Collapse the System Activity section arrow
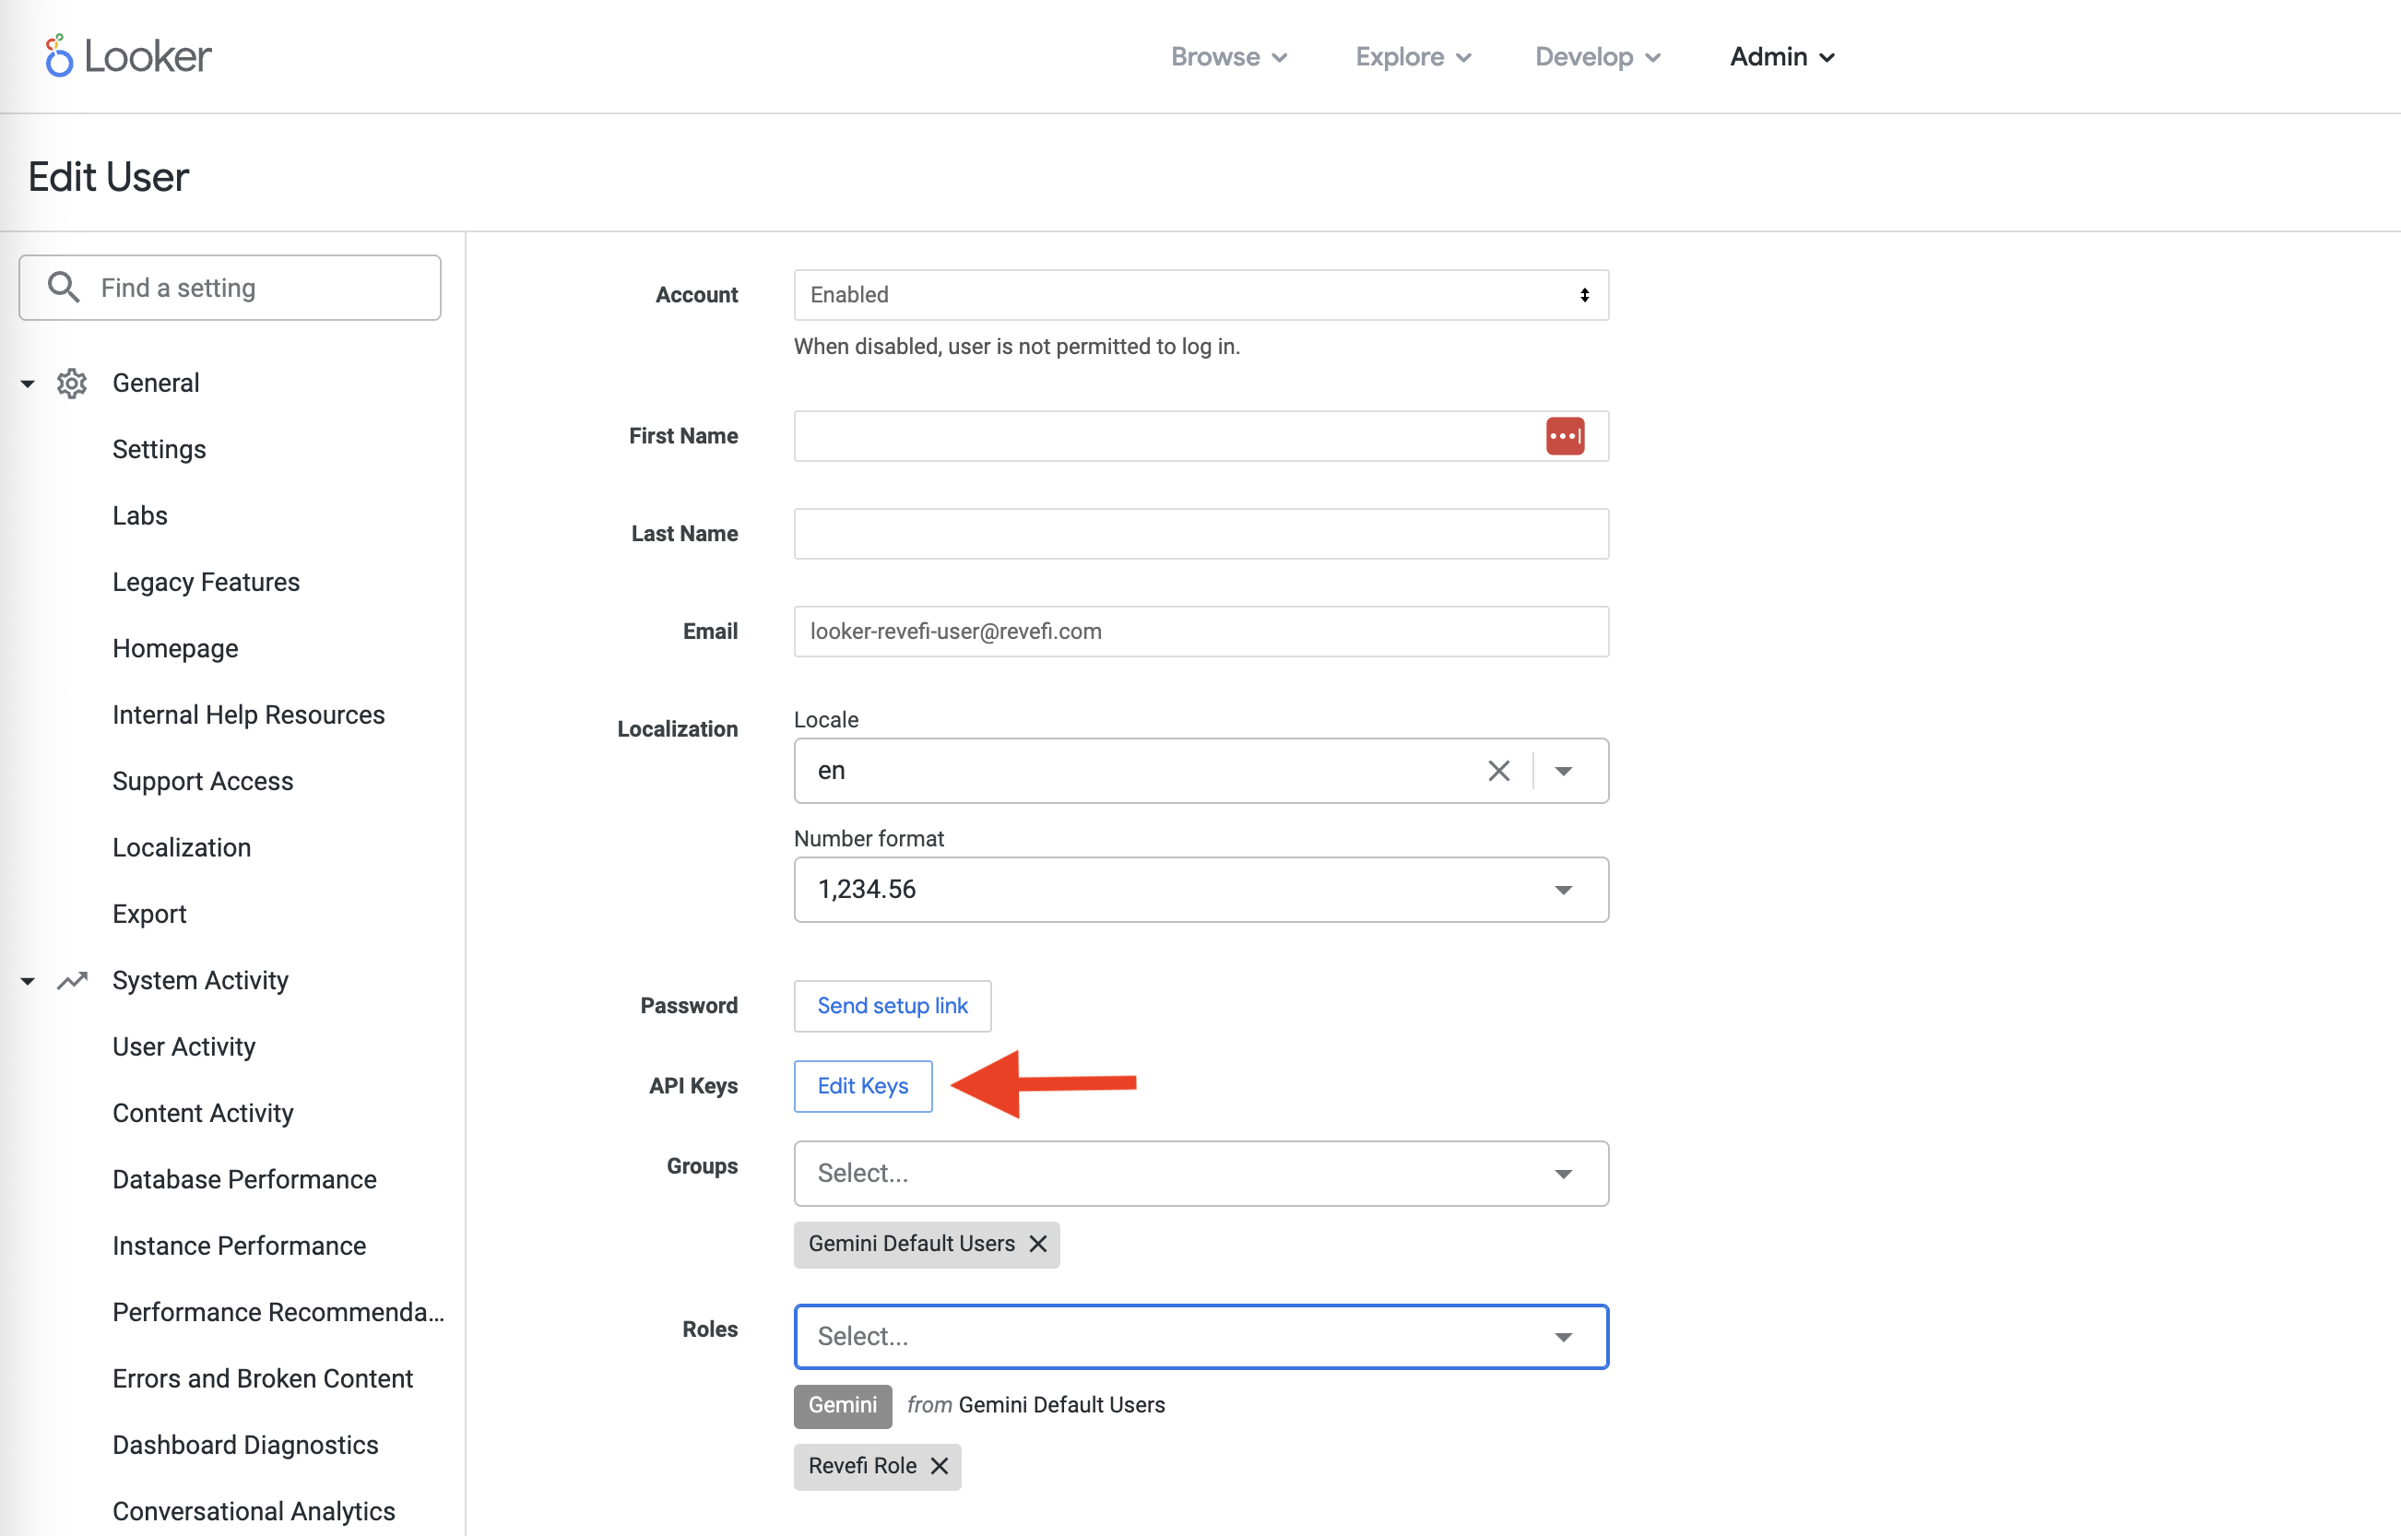This screenshot has height=1536, width=2401. (x=28, y=980)
